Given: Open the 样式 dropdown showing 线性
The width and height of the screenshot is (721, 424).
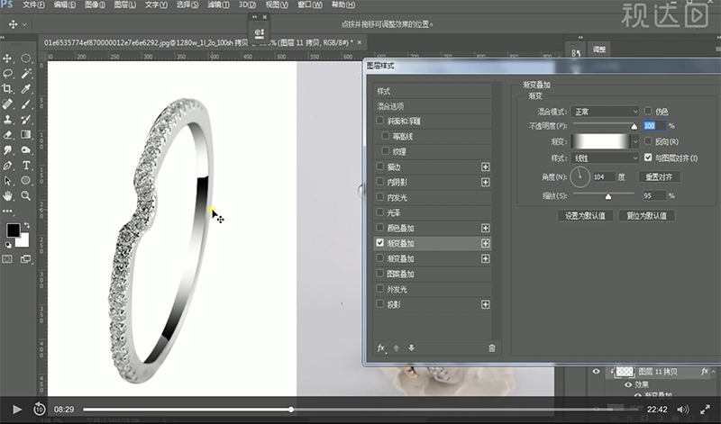Looking at the screenshot, I should pyautogui.click(x=605, y=158).
